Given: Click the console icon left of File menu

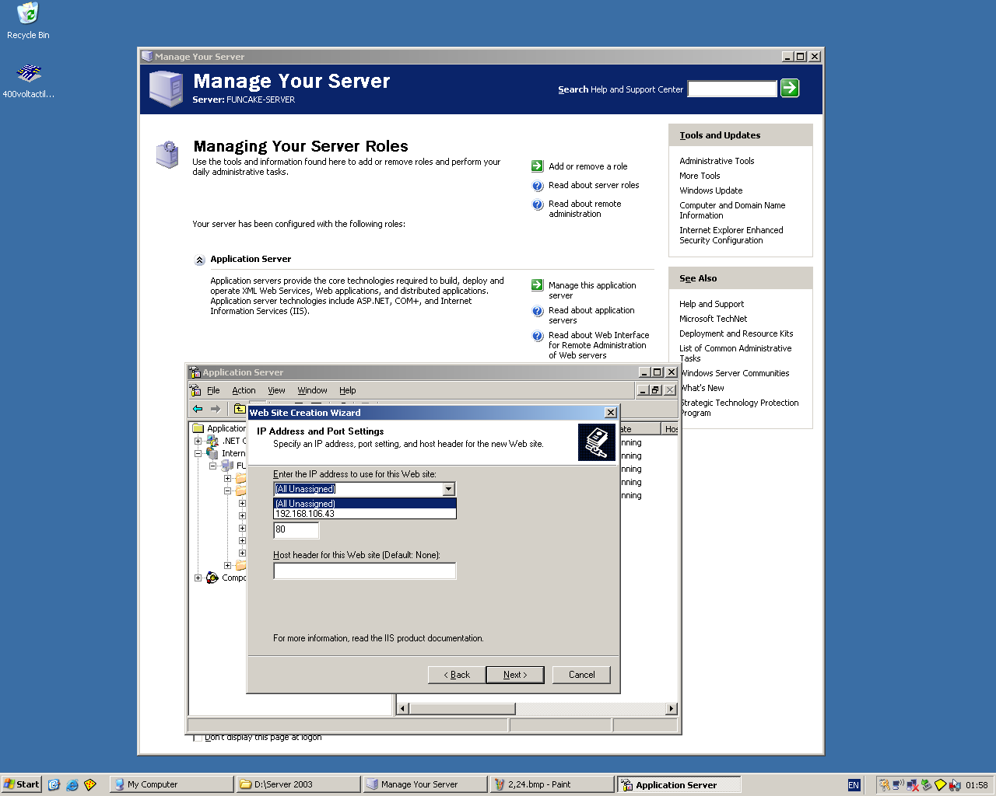Looking at the screenshot, I should [x=195, y=390].
